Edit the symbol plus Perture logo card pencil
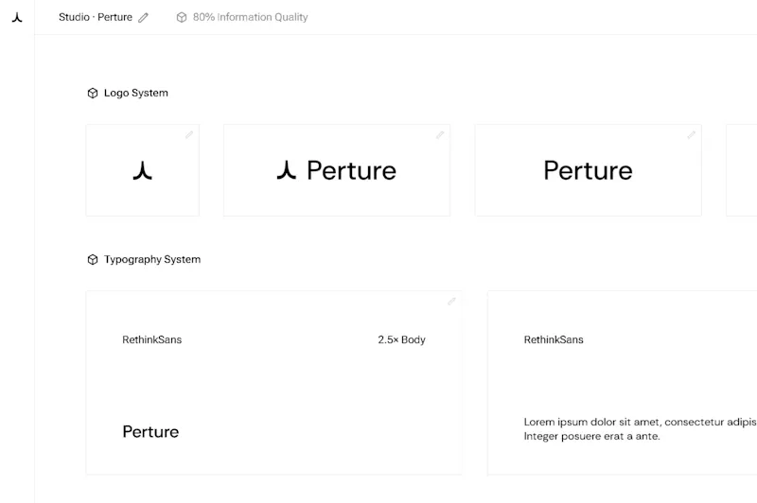 click(440, 135)
